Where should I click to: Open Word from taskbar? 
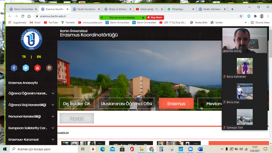click(x=200, y=149)
